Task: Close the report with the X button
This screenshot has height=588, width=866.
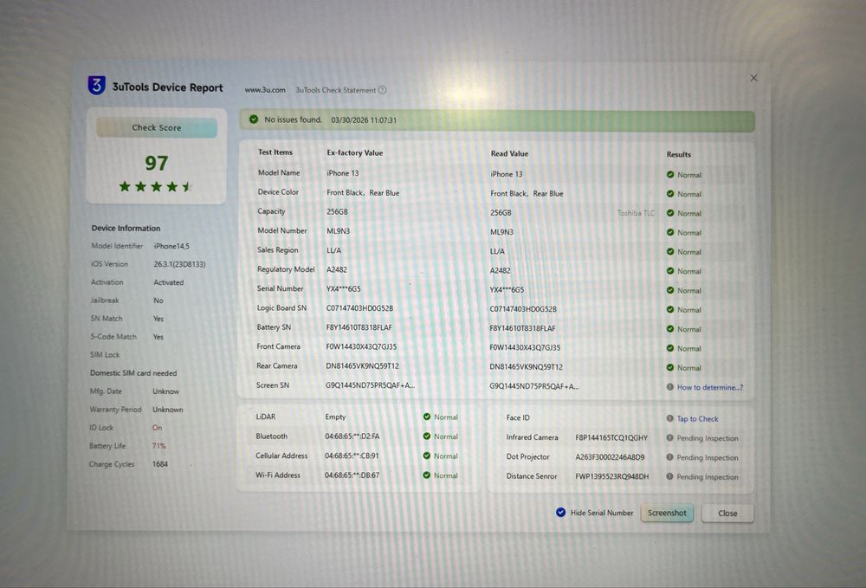Action: point(754,78)
